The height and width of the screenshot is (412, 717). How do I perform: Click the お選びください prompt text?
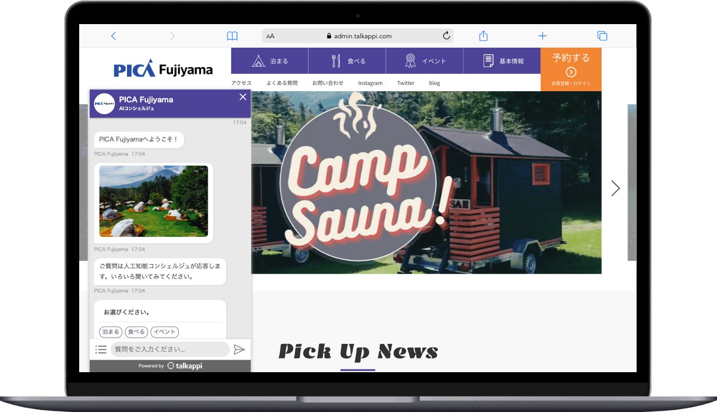(x=127, y=312)
